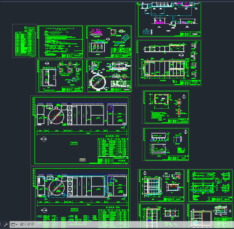Select structures list table in upper layout sheet
This screenshot has height=229, width=234.
pyautogui.click(x=113, y=147)
